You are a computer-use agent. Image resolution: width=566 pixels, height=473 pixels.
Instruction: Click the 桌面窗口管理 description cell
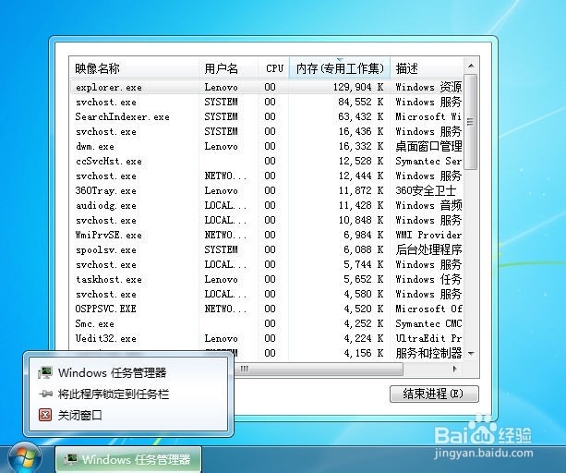click(x=428, y=146)
